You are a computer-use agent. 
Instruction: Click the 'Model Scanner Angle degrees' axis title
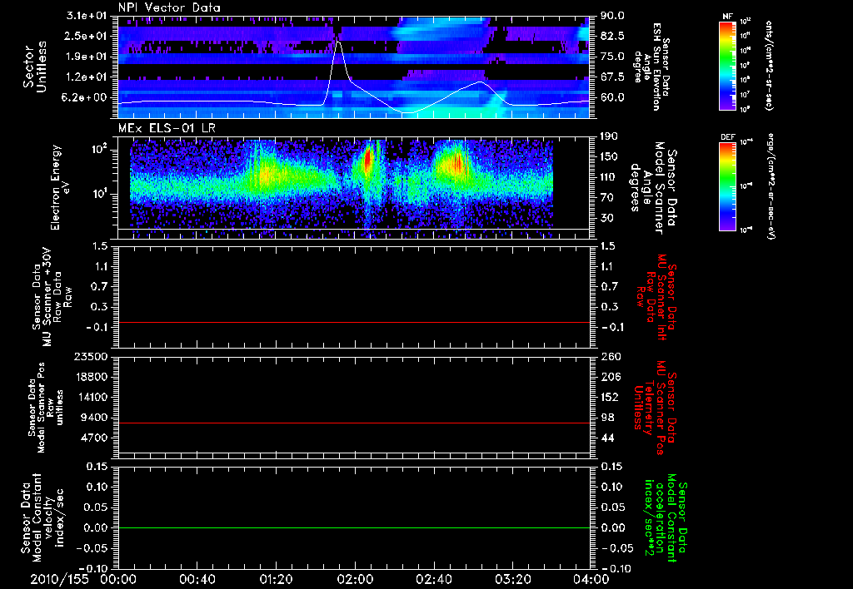tap(652, 187)
